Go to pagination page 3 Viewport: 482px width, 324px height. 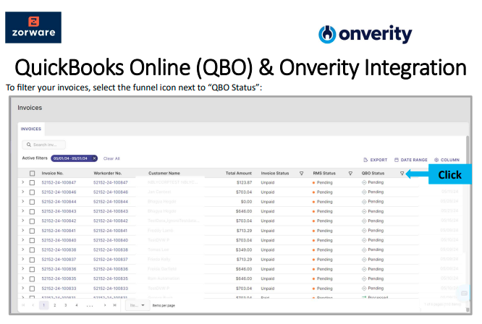click(65, 306)
